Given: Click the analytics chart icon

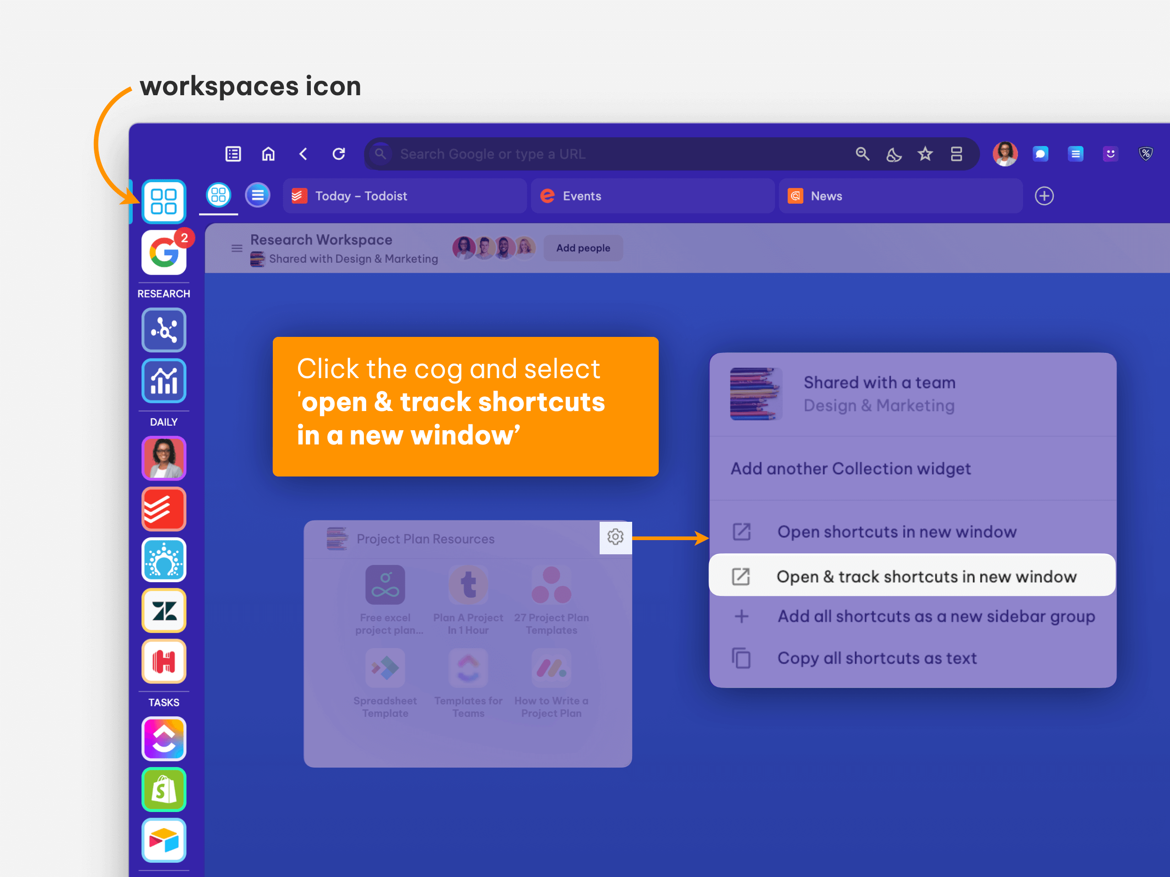Looking at the screenshot, I should coord(164,379).
